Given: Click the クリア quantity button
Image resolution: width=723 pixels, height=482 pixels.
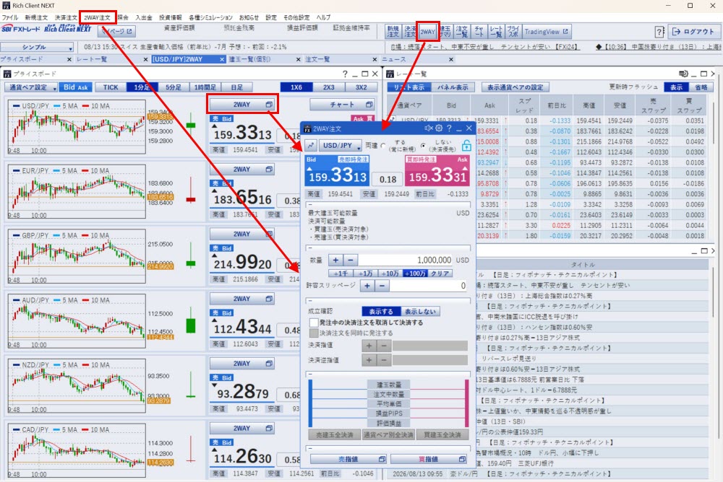Looking at the screenshot, I should (440, 273).
